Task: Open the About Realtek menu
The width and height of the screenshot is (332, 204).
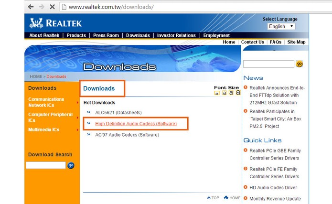Action: (44, 35)
